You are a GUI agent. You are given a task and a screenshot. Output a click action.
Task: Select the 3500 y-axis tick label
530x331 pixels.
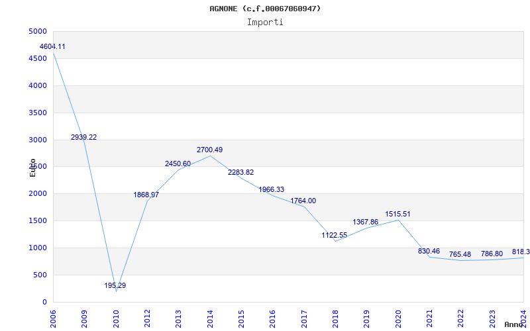38,113
